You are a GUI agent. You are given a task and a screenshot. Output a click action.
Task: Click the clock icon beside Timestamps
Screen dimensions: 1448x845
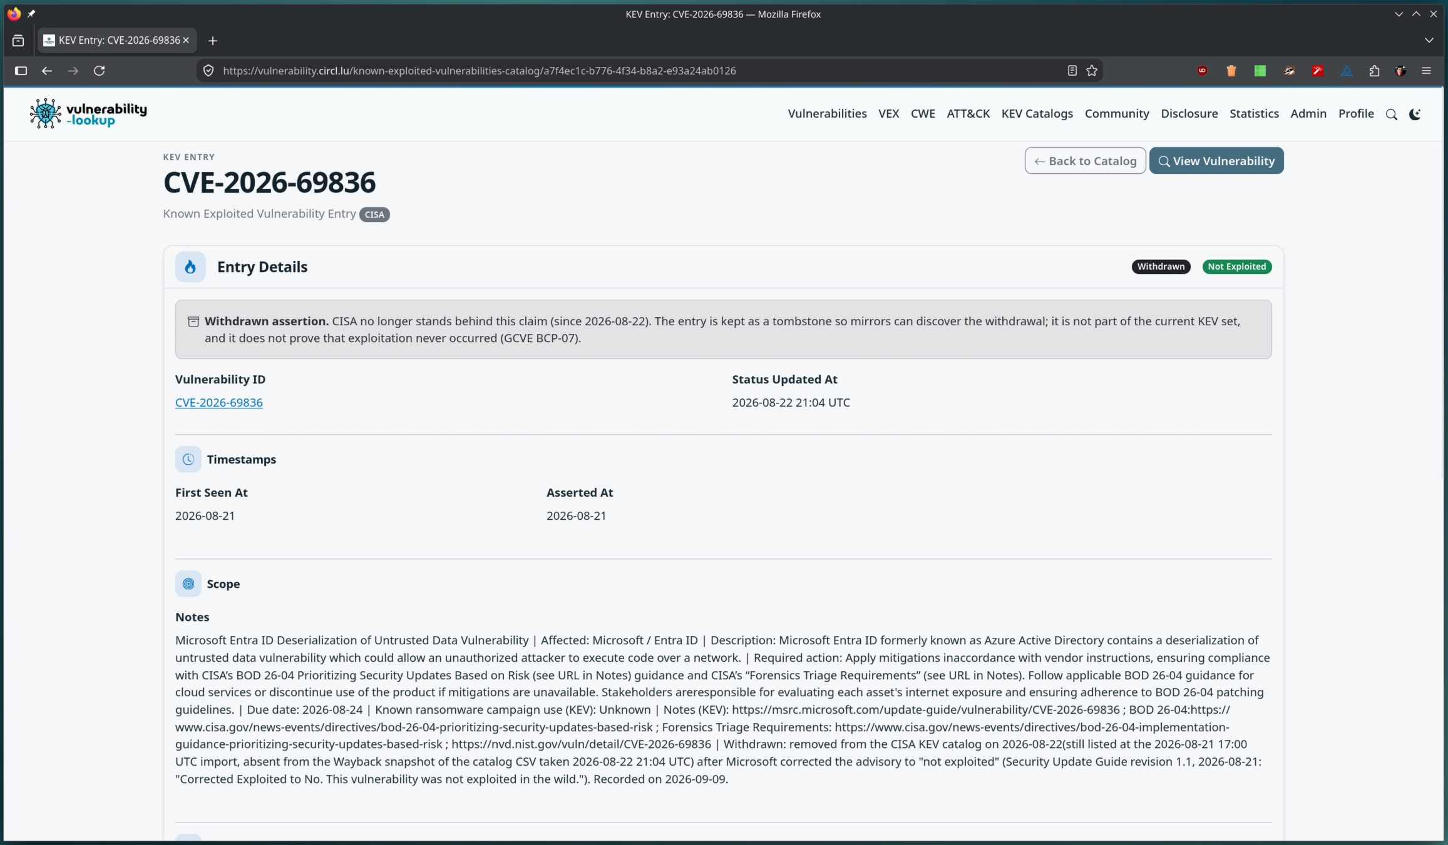[x=188, y=459]
